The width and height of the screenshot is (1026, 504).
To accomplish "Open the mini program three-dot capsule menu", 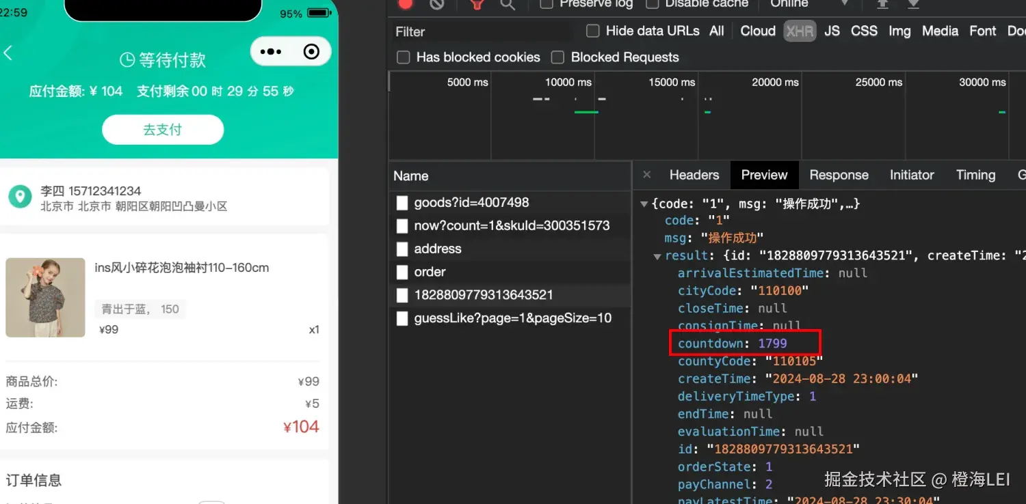I will [x=271, y=52].
